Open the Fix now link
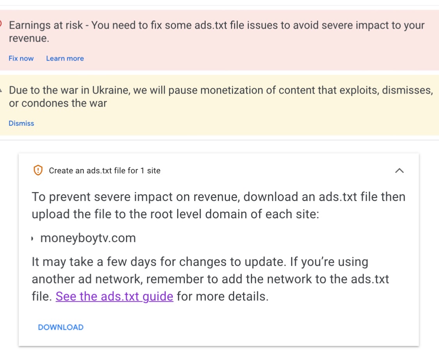439x358 pixels. point(21,59)
